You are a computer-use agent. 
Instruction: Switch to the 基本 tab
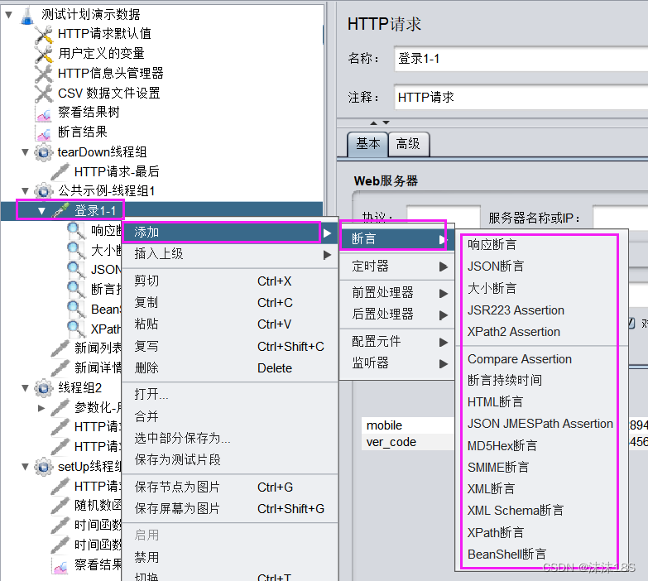(x=367, y=144)
